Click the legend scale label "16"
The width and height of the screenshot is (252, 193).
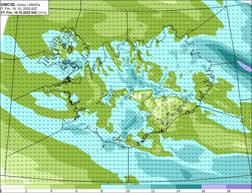(x=203, y=191)
